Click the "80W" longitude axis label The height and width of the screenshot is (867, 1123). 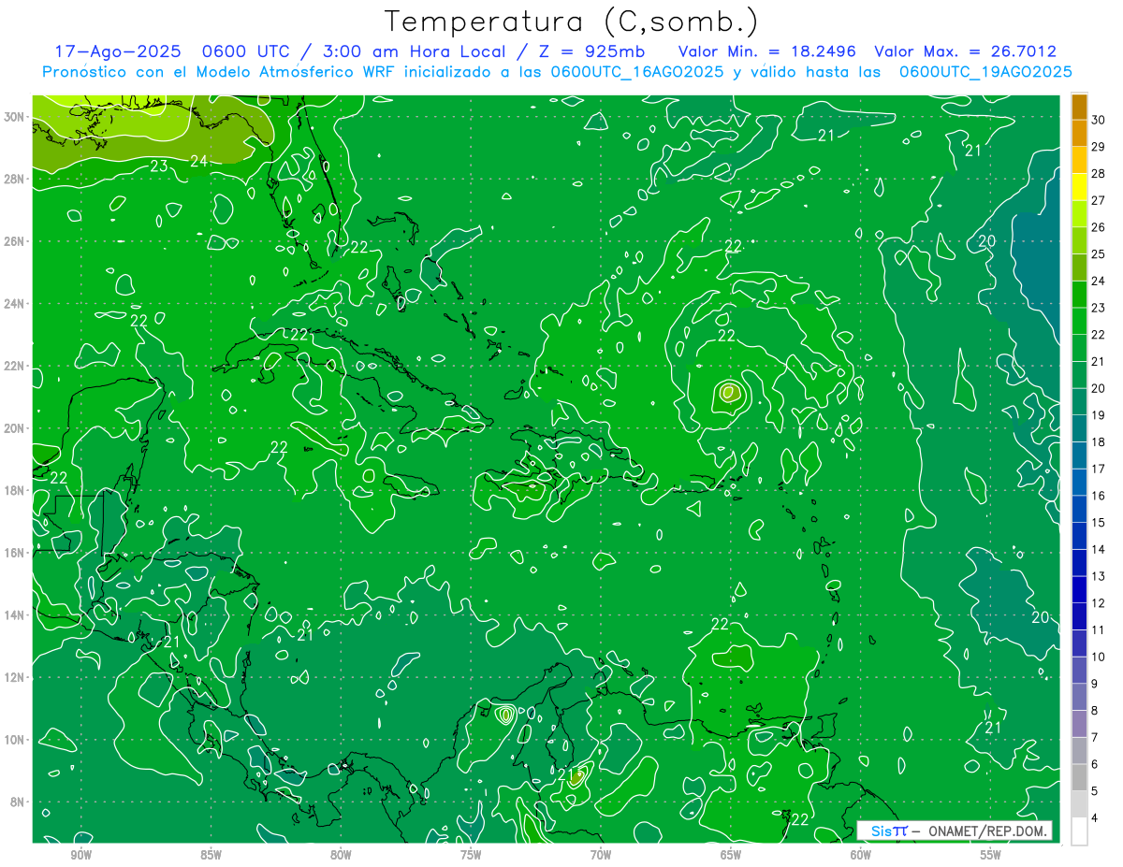point(341,855)
